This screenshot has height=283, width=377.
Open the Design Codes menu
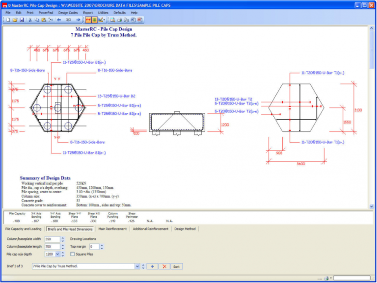click(68, 13)
